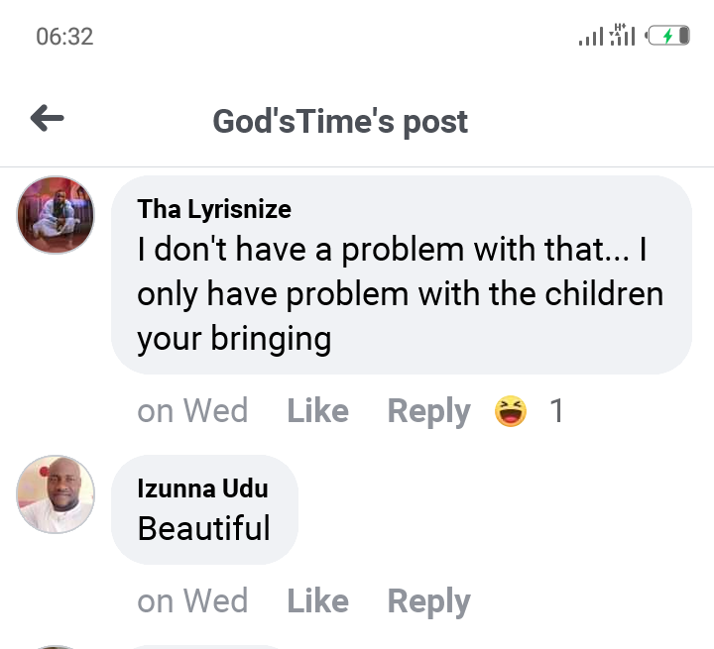Like Tha Lyrisnize's comment
The image size is (714, 649).
click(317, 410)
